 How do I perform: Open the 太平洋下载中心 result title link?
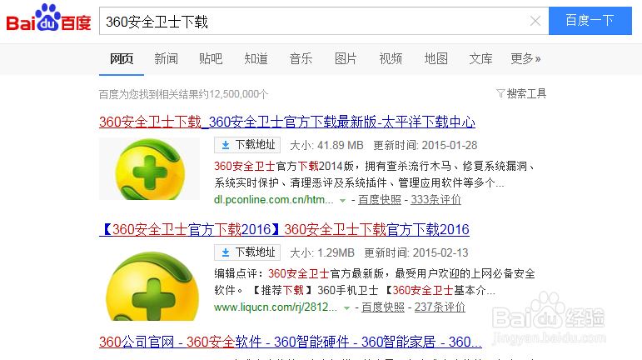(287, 122)
